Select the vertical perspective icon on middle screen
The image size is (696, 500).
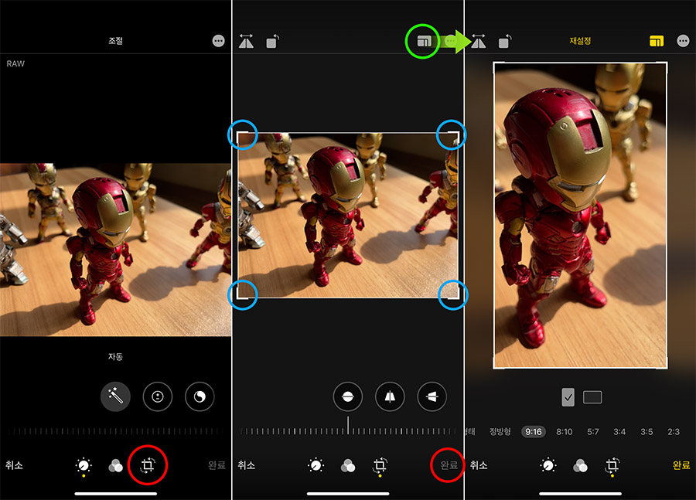tap(390, 396)
